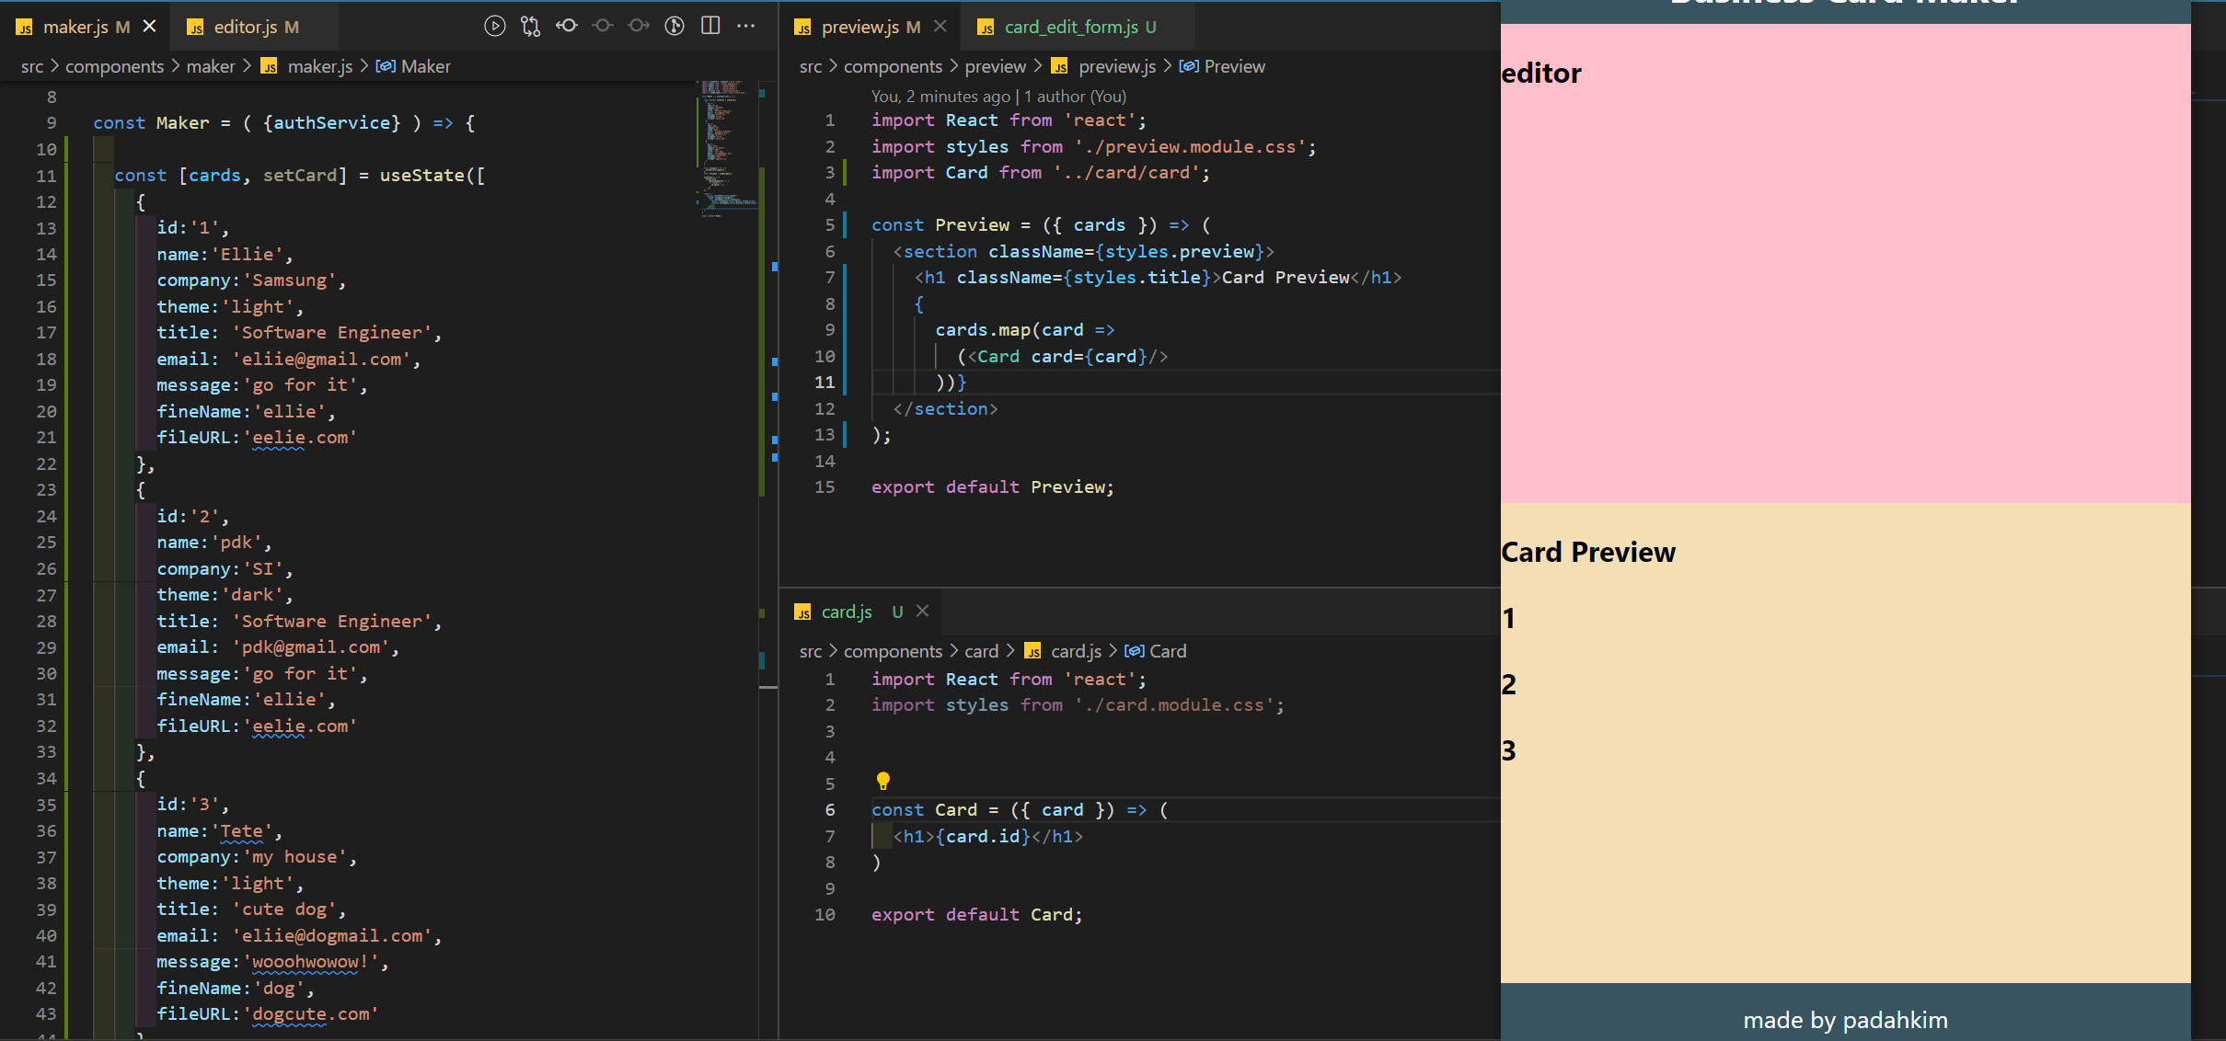
Task: Close the preview.js tab
Action: pyautogui.click(x=940, y=27)
